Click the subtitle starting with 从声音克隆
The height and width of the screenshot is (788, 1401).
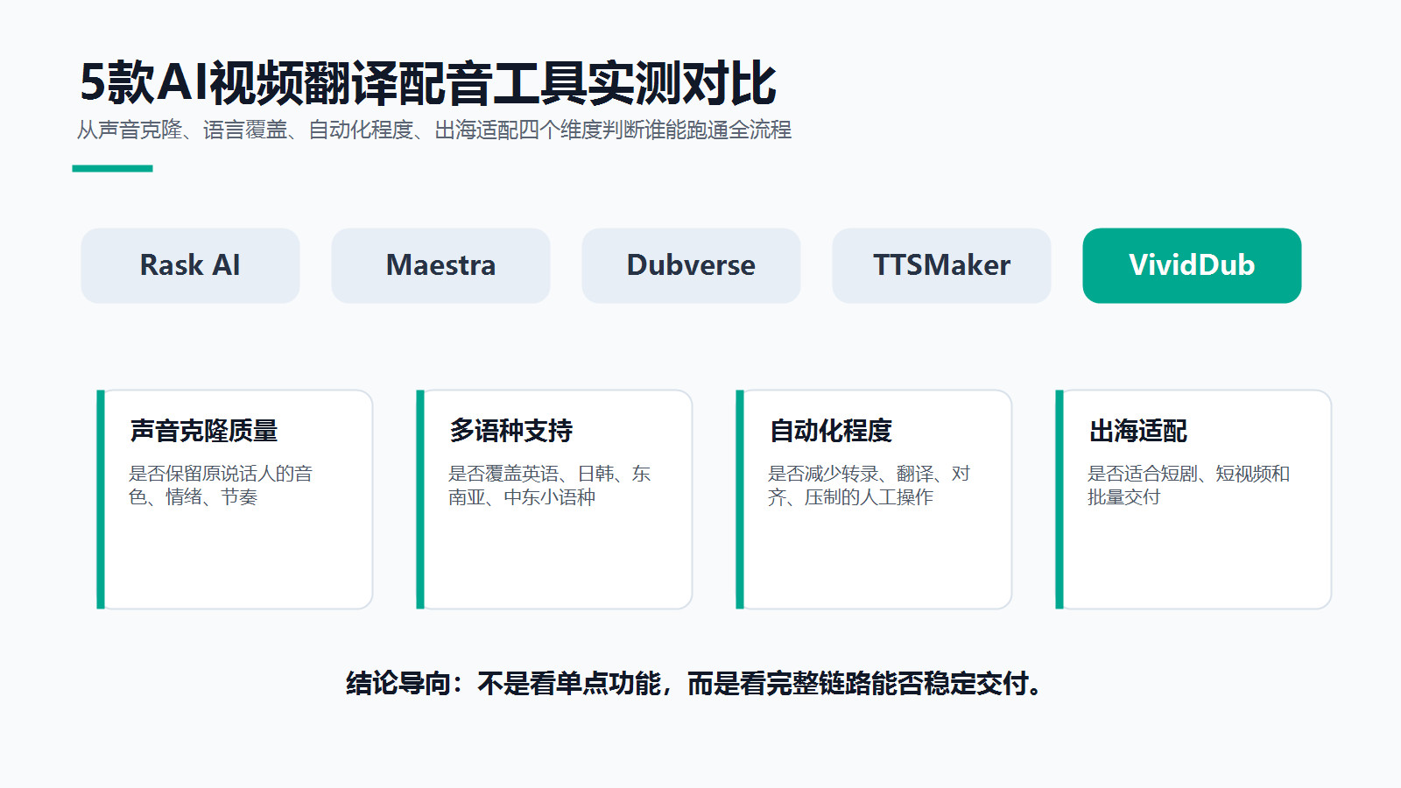[x=434, y=130]
